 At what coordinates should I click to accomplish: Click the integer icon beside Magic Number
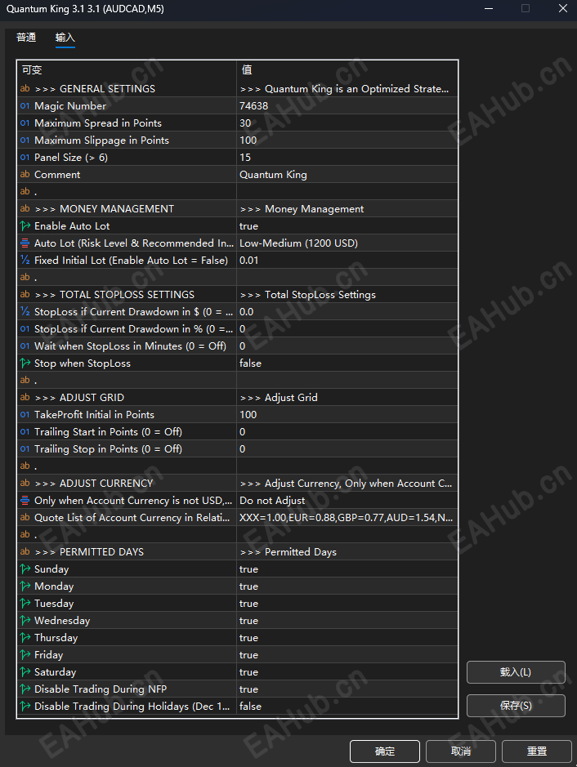(x=25, y=105)
